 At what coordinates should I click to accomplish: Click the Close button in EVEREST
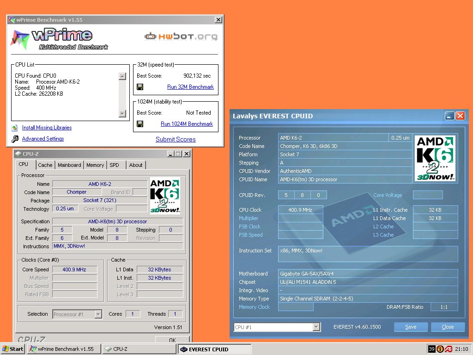pos(447,327)
